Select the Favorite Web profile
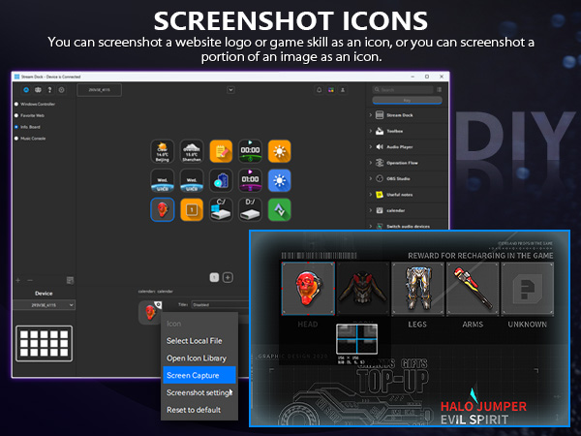 pyautogui.click(x=30, y=115)
